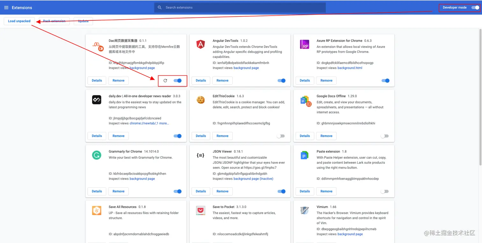Screen dimensions: 482x243
Task: Open EditThisCookie Details
Action: tap(201, 136)
